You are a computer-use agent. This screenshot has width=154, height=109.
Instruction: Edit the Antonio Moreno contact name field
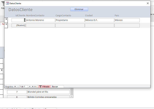pyautogui.click(x=41, y=20)
